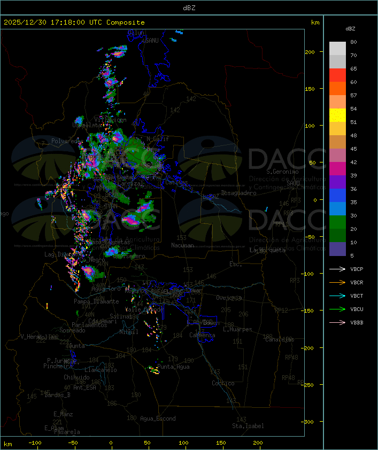Click the Cochico place label
The width and height of the screenshot is (378, 450).
coord(223,383)
